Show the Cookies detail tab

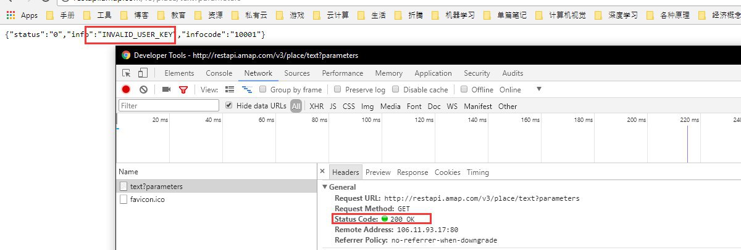448,172
